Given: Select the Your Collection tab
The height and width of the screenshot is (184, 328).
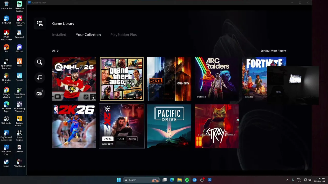Looking at the screenshot, I should pos(88,34).
